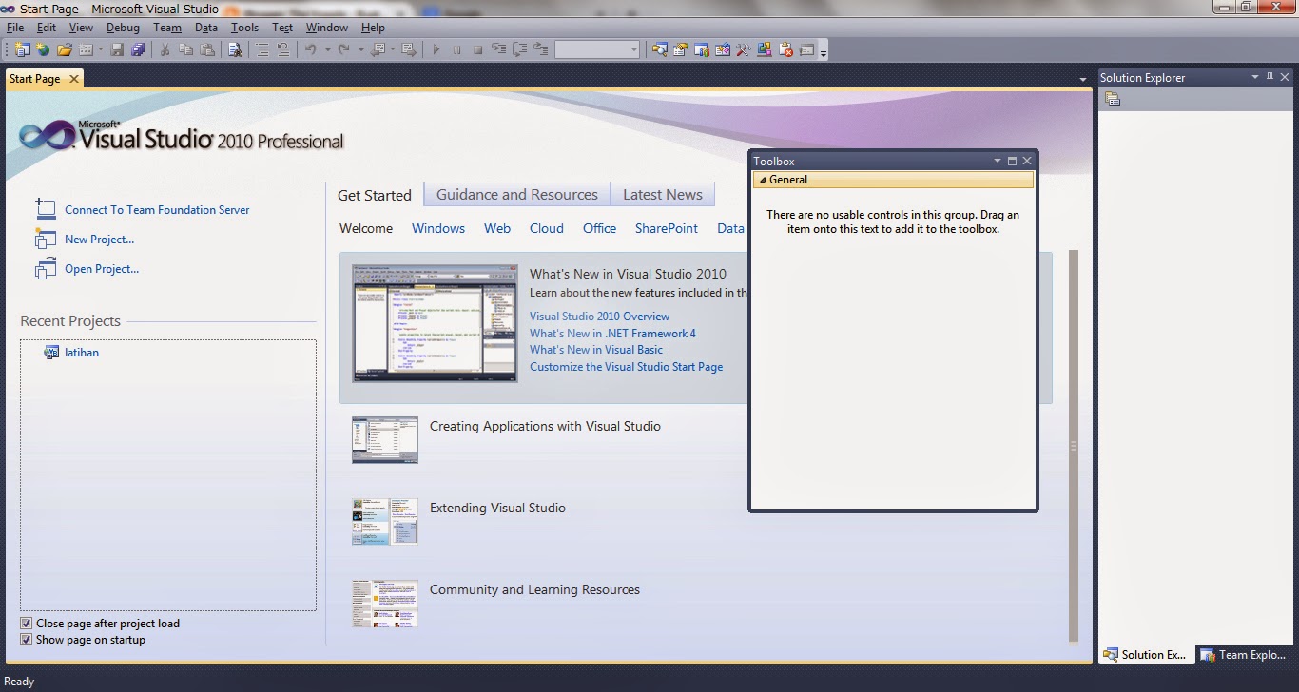
Task: Click the Start Debugging play icon
Action: 436,49
